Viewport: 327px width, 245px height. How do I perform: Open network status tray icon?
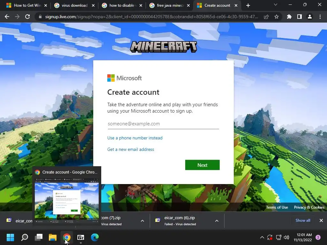[278, 237]
